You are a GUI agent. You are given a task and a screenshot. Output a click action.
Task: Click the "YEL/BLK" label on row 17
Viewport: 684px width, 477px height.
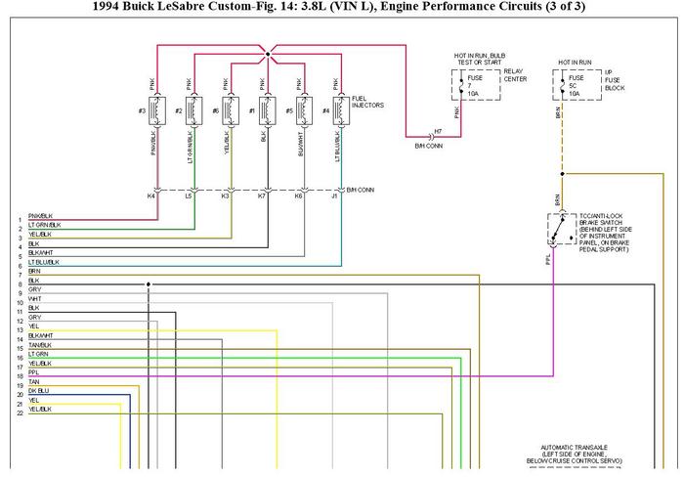coord(40,364)
